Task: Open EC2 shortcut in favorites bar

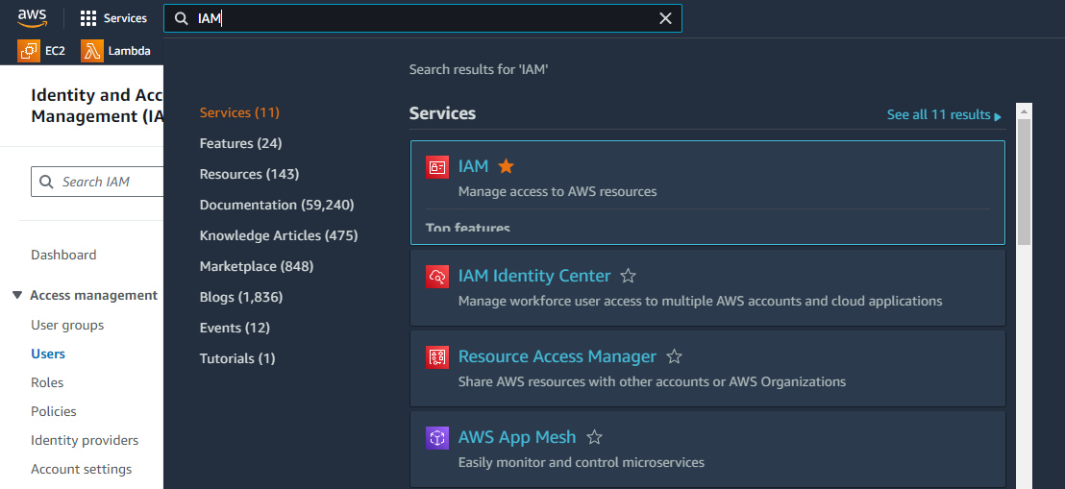Action: [41, 51]
